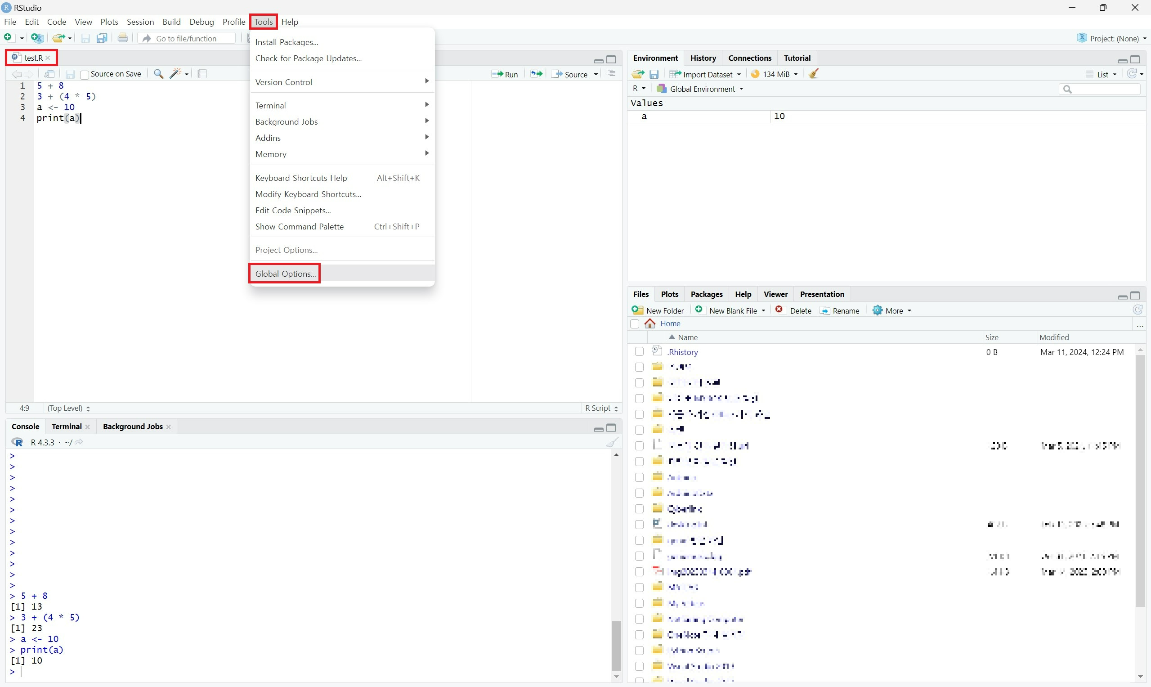Clear environment objects with the broom icon

pos(814,74)
